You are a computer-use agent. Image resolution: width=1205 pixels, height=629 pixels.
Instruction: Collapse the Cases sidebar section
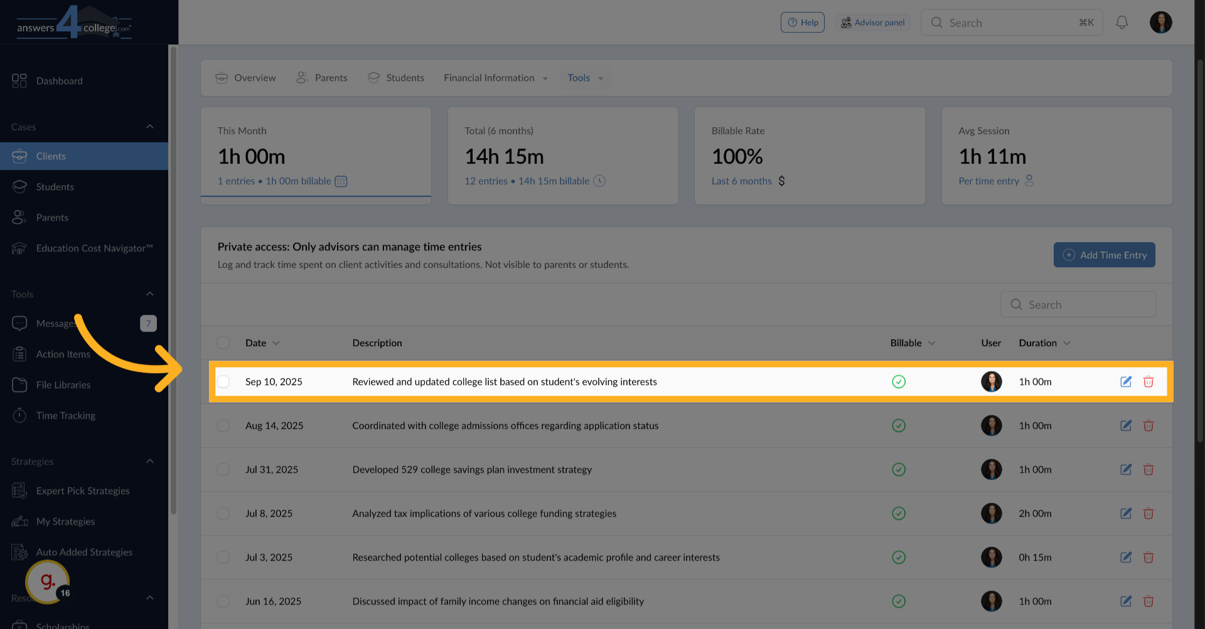pyautogui.click(x=149, y=127)
